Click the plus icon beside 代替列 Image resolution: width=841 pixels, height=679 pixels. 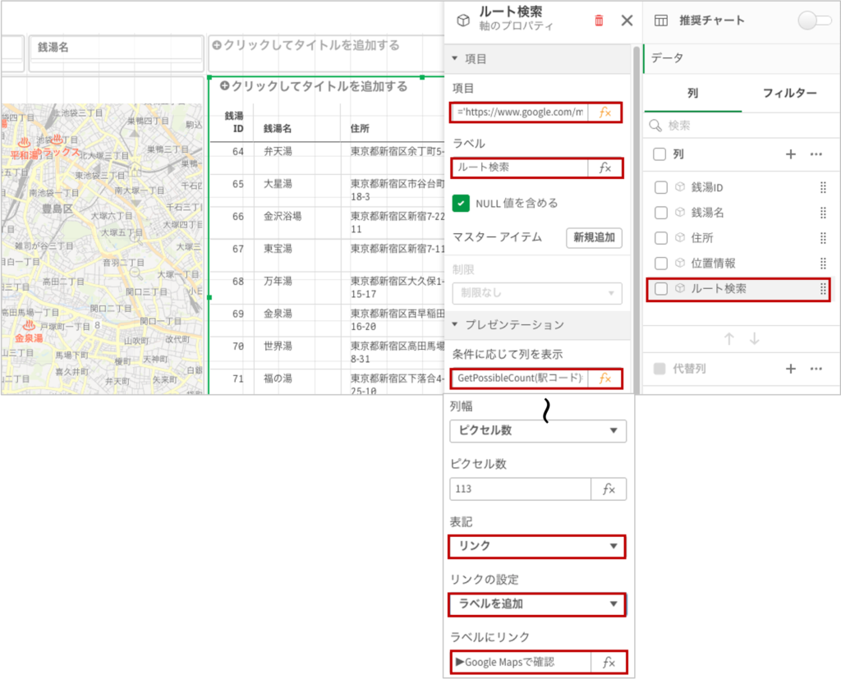[791, 369]
